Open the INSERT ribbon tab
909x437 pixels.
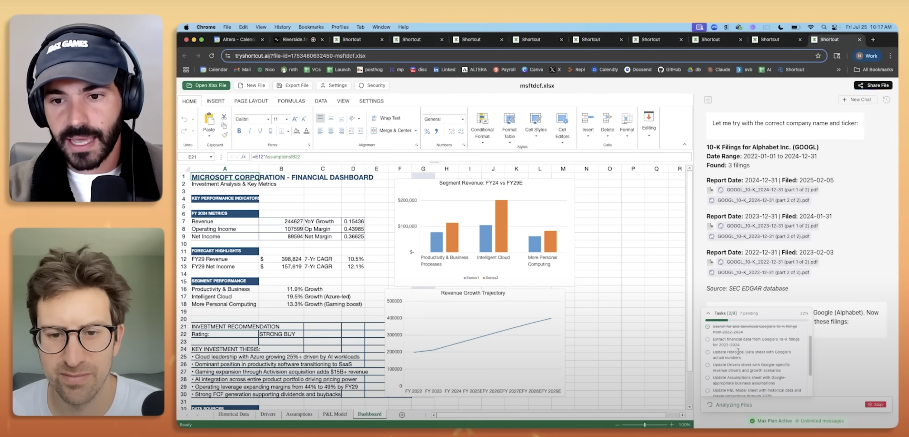tap(215, 101)
